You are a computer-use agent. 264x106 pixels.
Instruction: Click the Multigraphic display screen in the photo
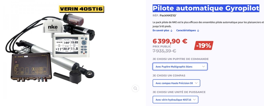(67, 45)
